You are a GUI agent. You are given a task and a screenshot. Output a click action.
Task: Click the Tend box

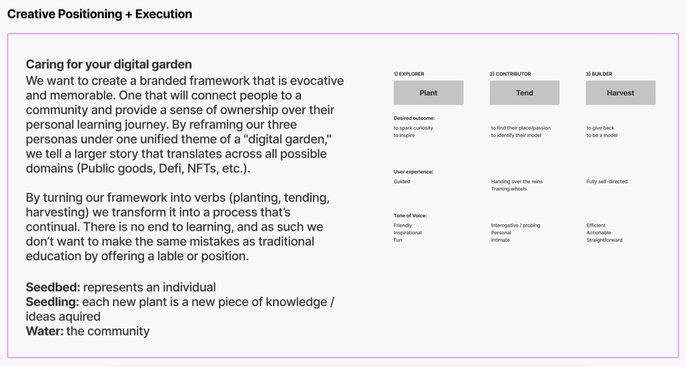(524, 93)
